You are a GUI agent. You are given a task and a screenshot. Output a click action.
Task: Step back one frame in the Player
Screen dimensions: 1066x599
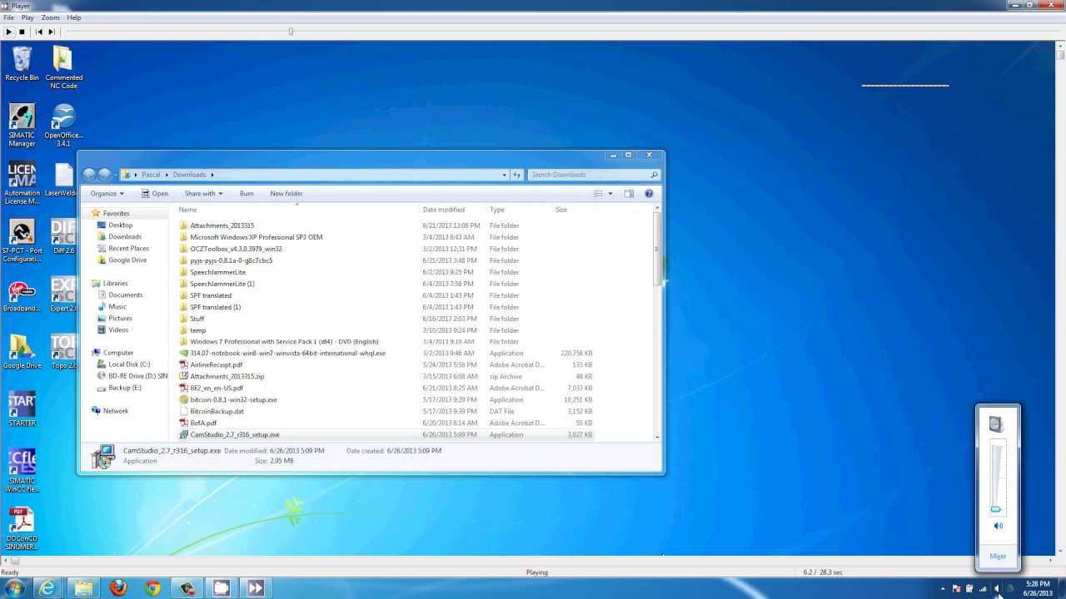(x=39, y=32)
